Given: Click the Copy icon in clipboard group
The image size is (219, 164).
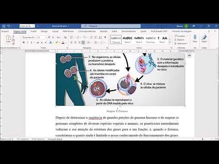Looking at the screenshot, I should coord(13,40).
